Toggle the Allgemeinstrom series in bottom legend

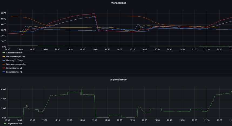click(15, 124)
